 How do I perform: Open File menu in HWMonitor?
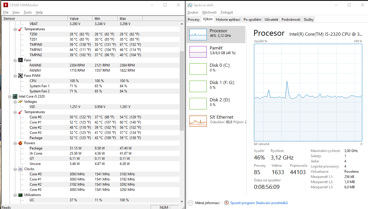pyautogui.click(x=6, y=12)
